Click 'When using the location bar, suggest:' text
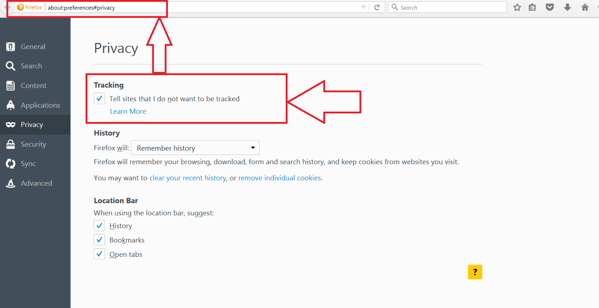This screenshot has width=599, height=308. [x=154, y=213]
